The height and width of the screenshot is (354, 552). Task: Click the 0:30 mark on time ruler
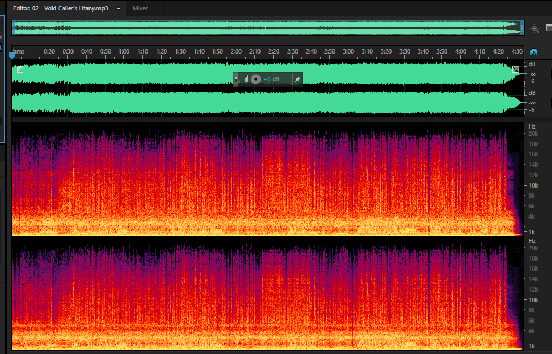[x=68, y=51]
